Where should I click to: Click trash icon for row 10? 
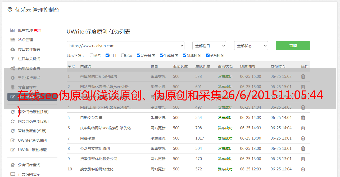coord(303,169)
